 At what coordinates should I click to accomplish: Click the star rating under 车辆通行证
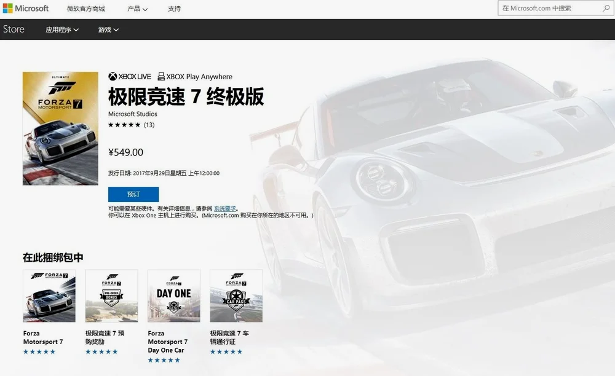coord(226,351)
